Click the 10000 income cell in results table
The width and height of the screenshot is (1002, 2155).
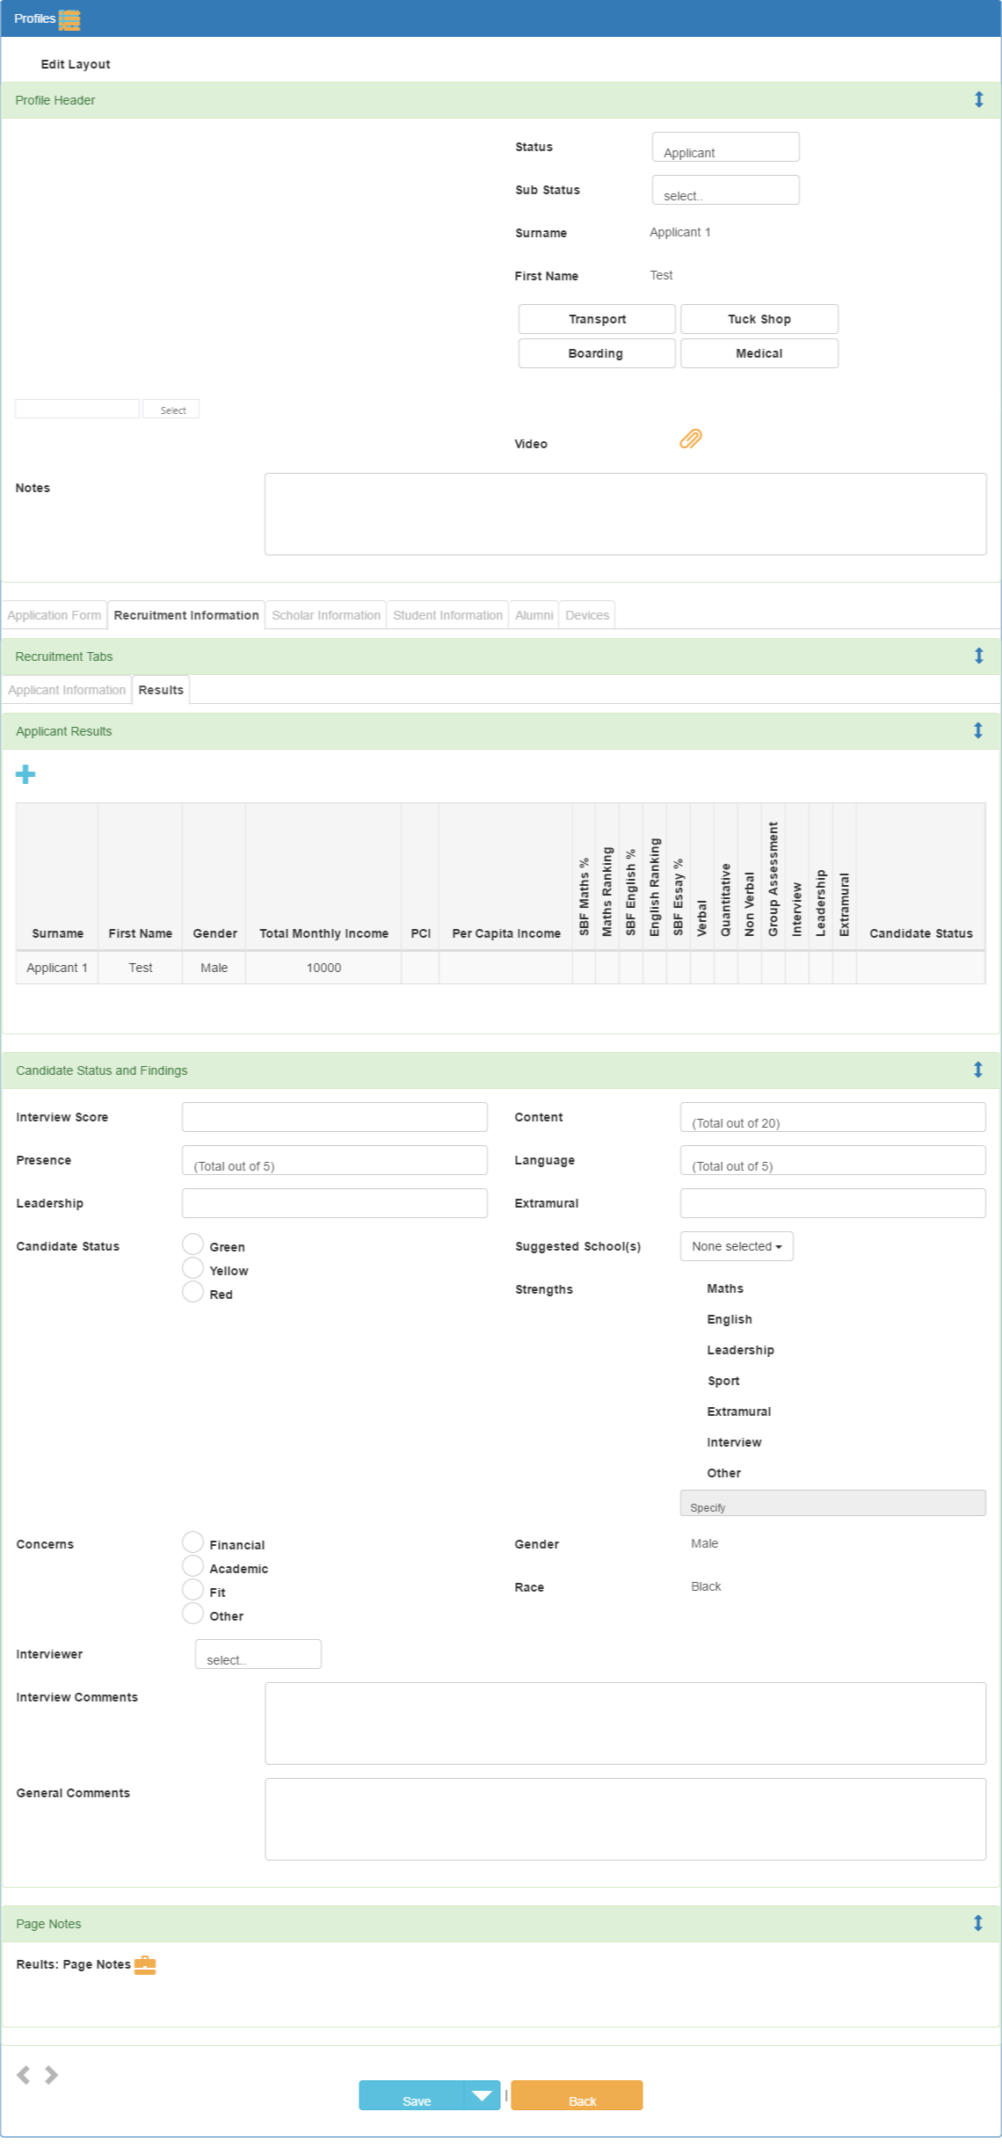pyautogui.click(x=323, y=968)
